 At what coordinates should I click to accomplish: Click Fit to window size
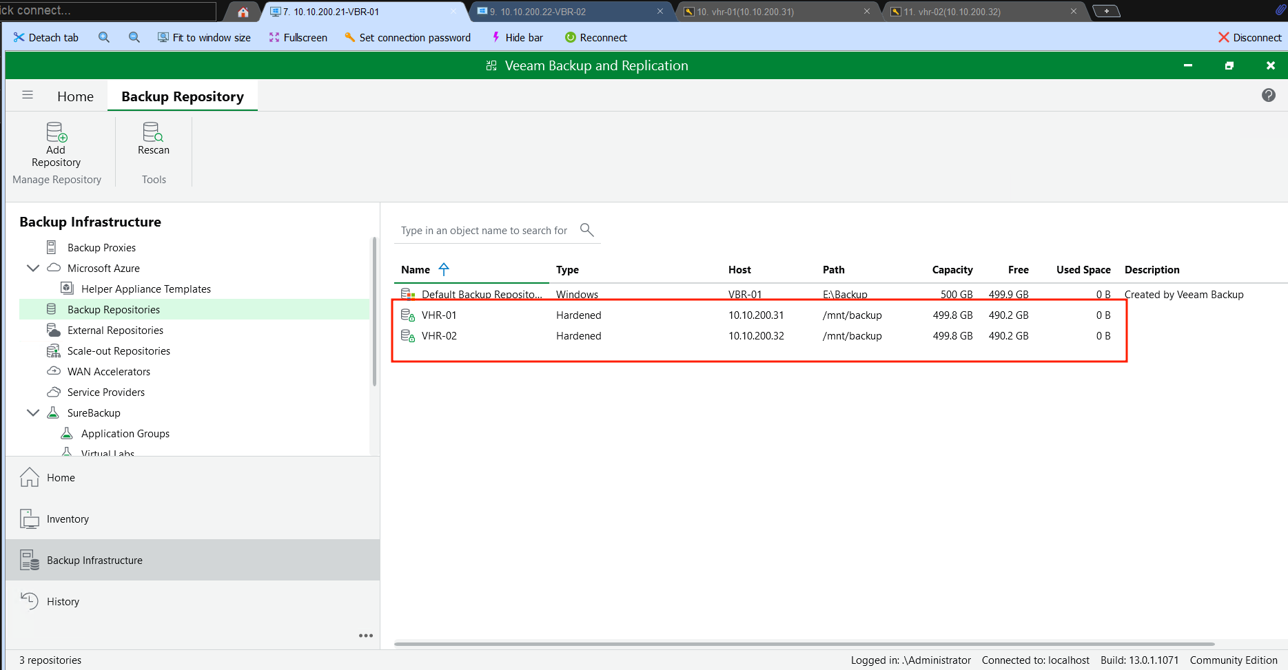(204, 37)
